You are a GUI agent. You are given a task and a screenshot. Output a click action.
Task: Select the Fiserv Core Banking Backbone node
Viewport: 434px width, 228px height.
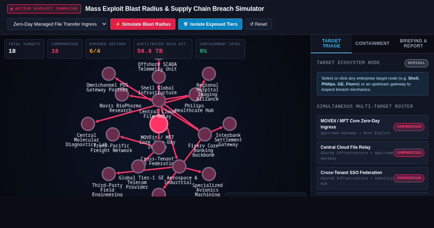click(x=205, y=134)
